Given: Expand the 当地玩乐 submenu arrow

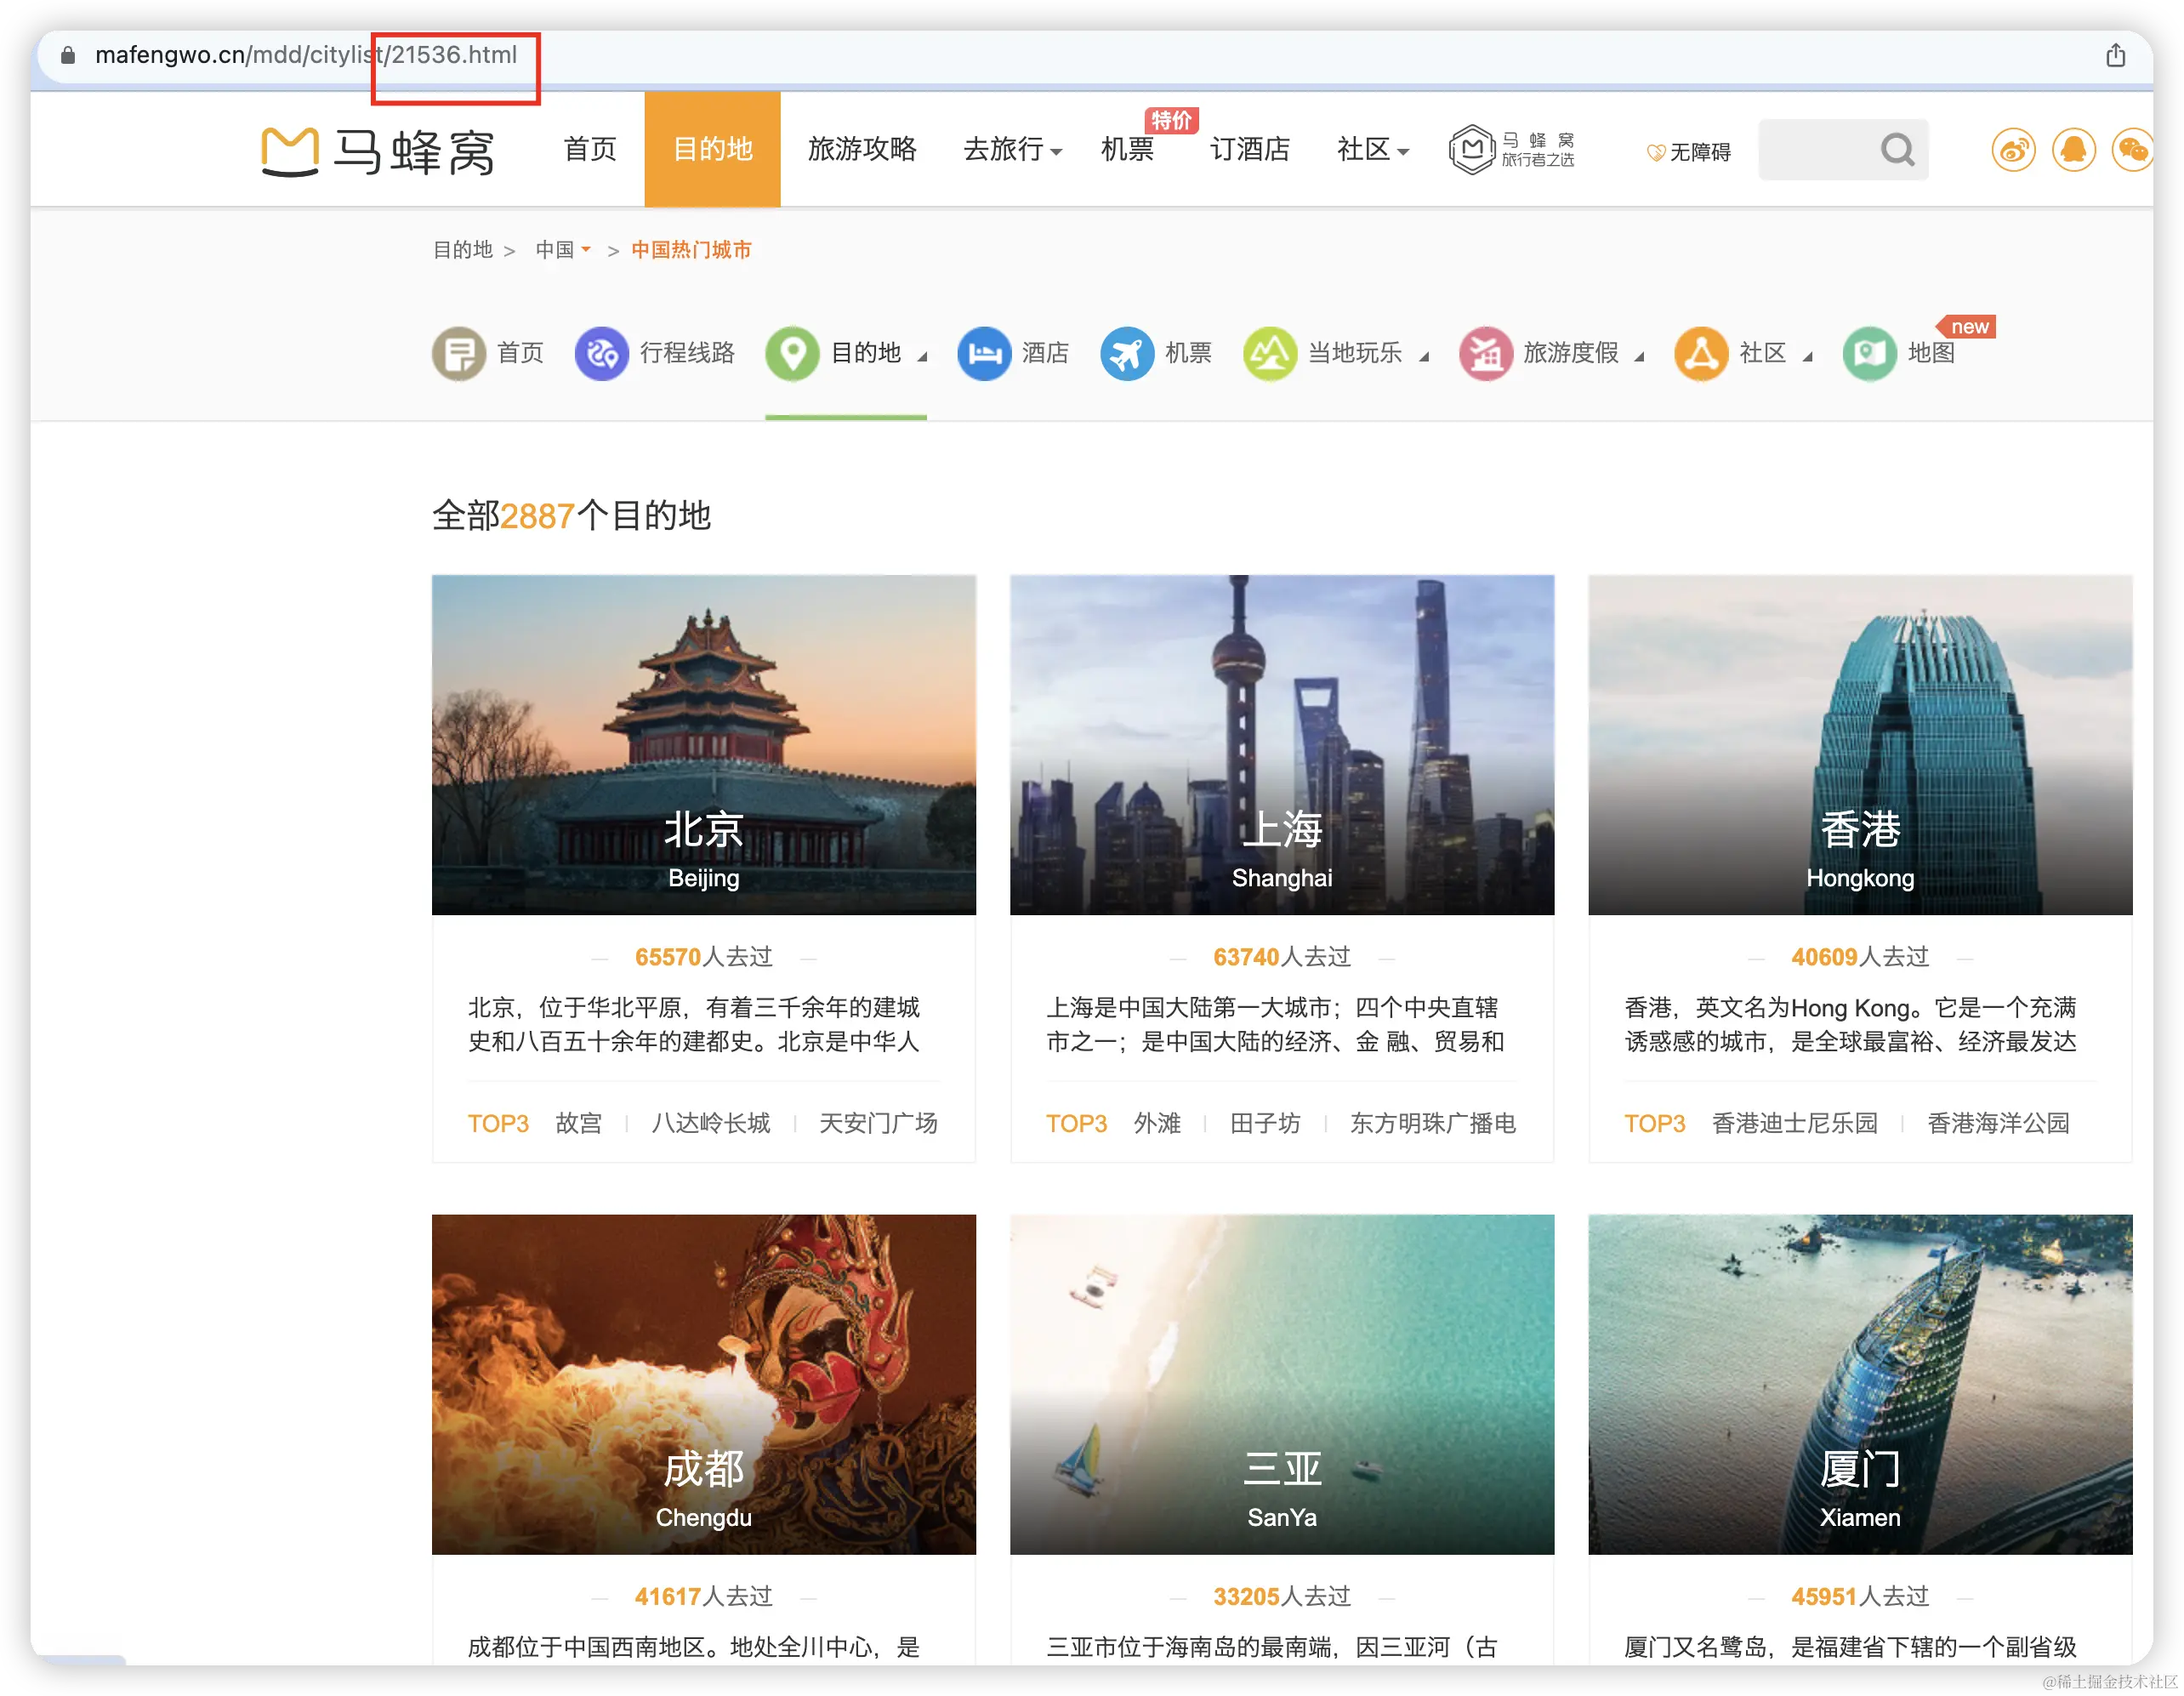Looking at the screenshot, I should point(1424,357).
